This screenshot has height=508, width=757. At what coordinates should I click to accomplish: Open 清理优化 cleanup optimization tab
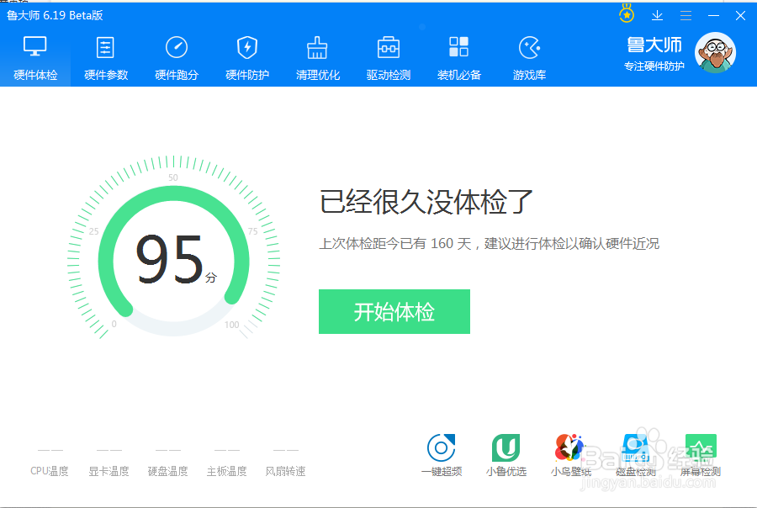tap(318, 58)
